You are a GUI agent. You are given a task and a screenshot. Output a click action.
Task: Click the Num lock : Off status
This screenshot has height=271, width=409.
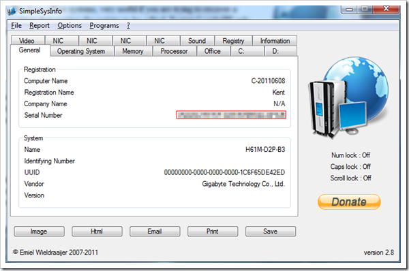pyautogui.click(x=350, y=155)
